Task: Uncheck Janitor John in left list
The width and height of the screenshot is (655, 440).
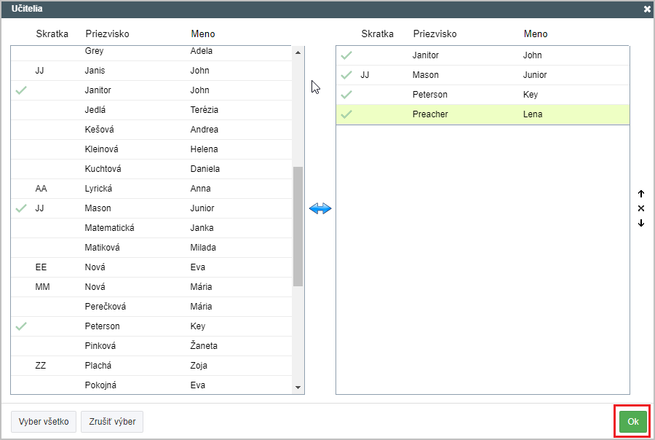Action: (x=21, y=90)
